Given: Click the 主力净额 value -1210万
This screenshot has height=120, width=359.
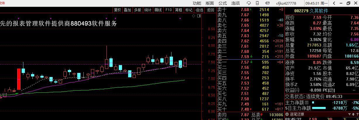Looking at the screenshot, I should pyautogui.click(x=340, y=103).
